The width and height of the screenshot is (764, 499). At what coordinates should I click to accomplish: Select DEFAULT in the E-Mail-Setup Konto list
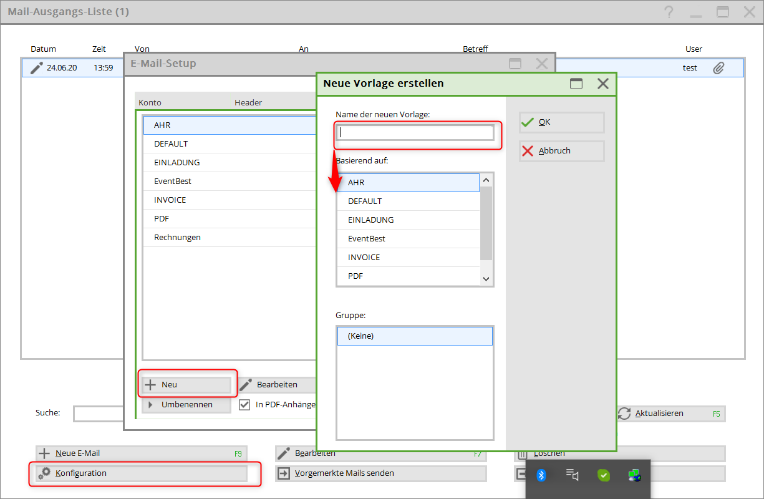pos(230,144)
